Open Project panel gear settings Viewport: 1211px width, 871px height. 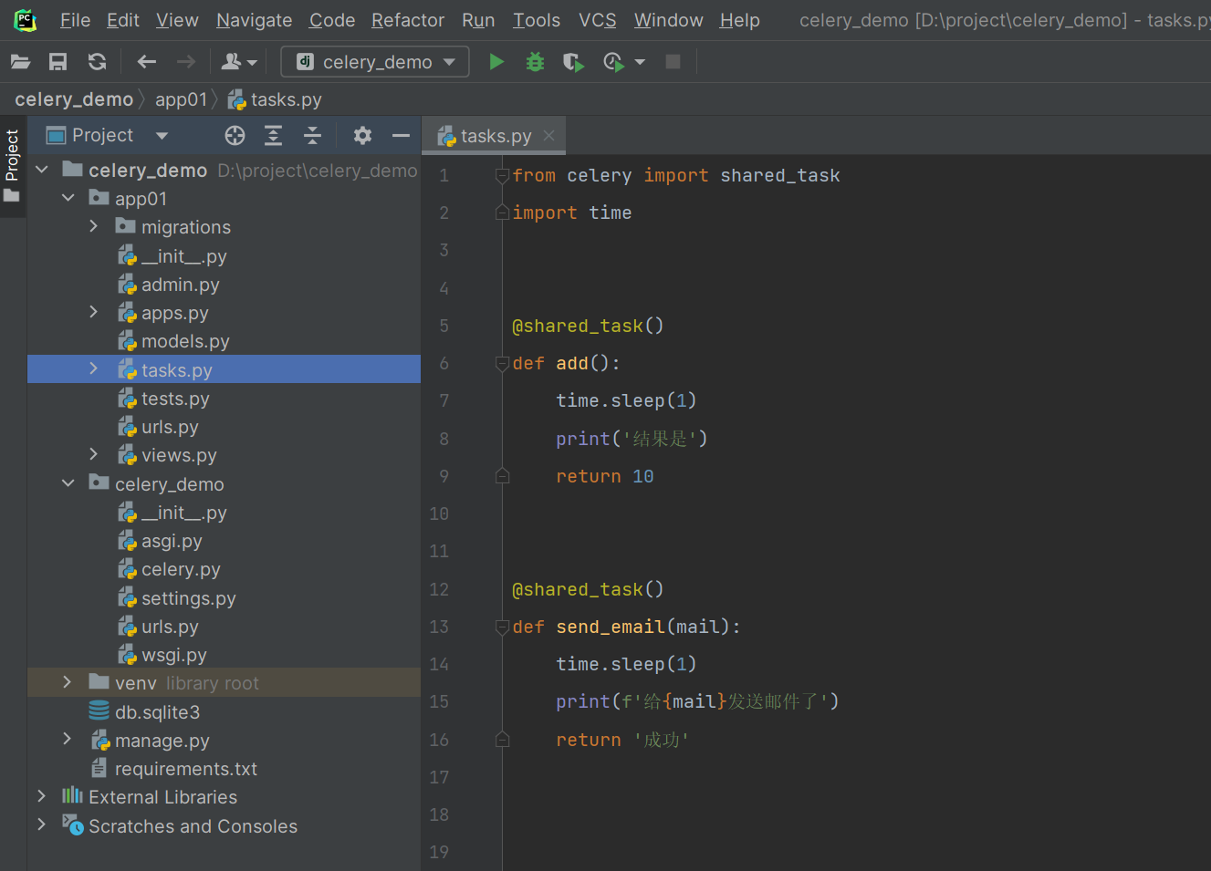pos(362,136)
